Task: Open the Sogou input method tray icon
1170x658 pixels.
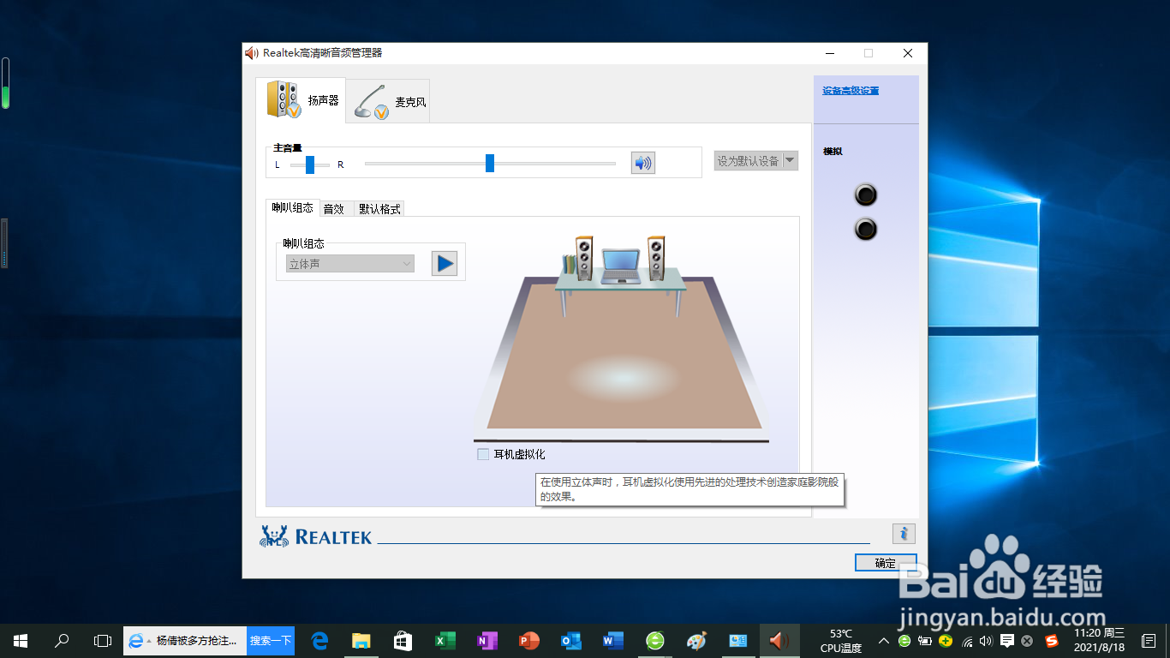Action: pyautogui.click(x=1051, y=641)
